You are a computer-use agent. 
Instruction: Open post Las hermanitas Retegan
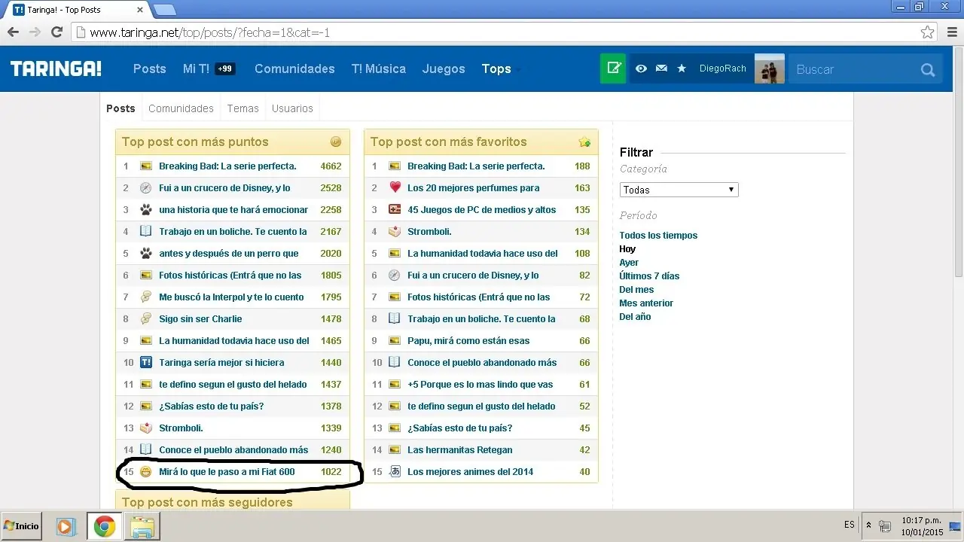point(459,450)
